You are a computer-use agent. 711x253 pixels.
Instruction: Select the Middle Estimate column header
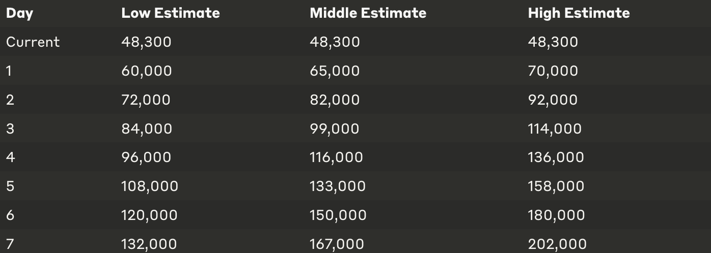point(368,13)
